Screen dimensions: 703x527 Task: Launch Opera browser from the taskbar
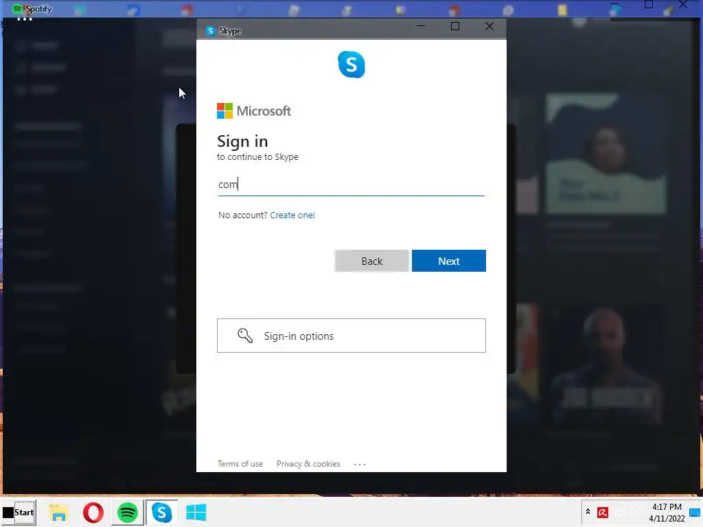tap(93, 513)
